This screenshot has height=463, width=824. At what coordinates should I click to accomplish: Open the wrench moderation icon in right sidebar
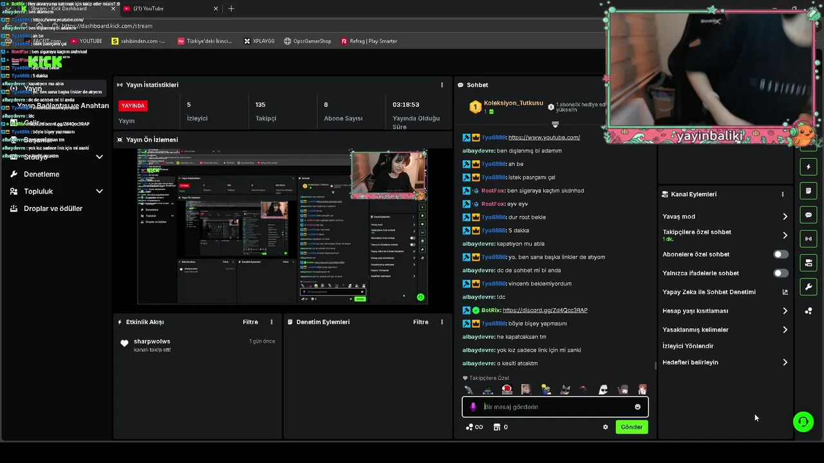[x=809, y=286]
